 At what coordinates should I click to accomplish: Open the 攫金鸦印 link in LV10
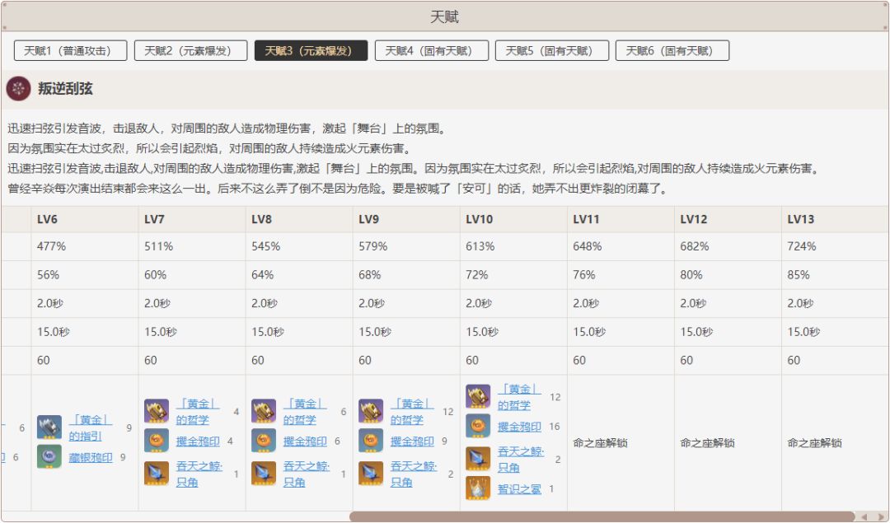520,427
